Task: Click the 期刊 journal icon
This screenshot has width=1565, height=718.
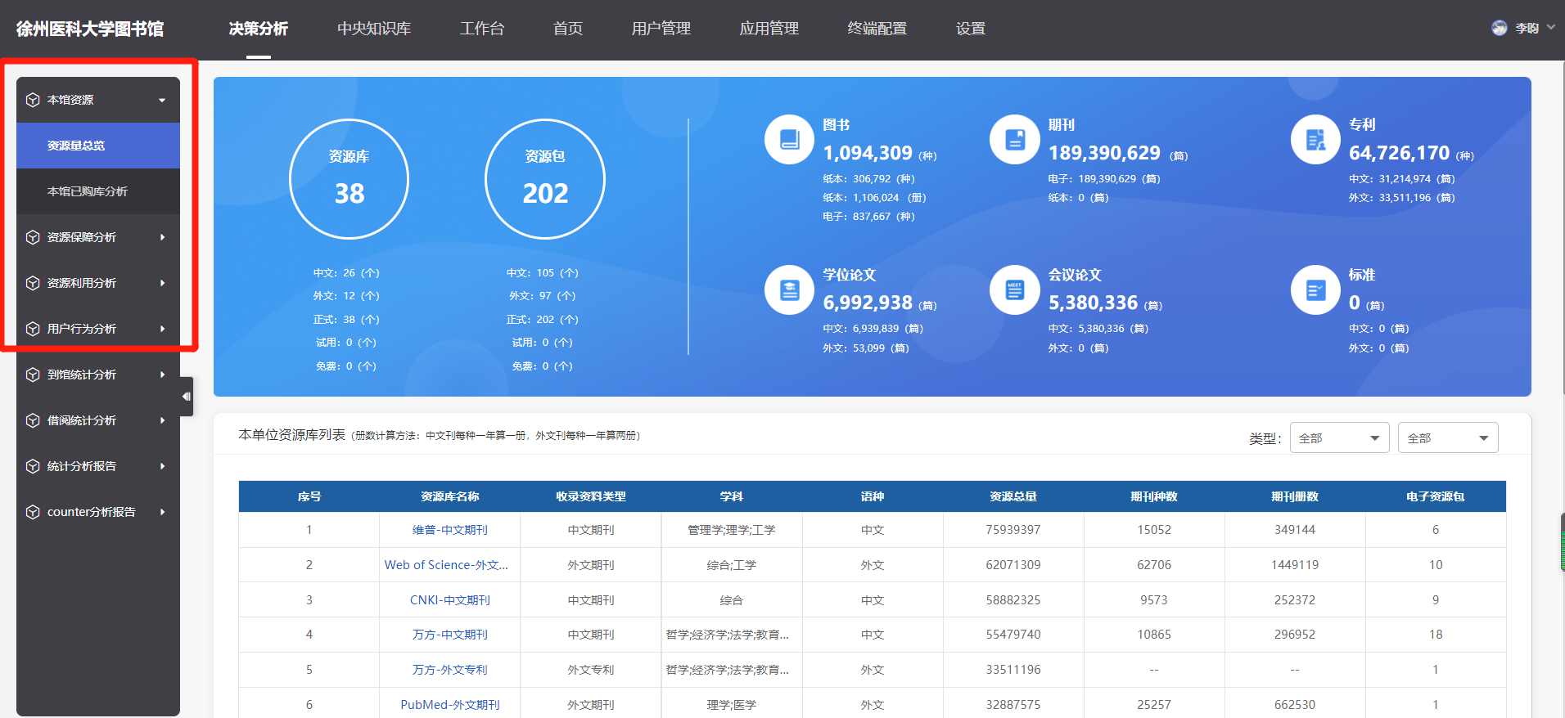Action: click(1014, 140)
